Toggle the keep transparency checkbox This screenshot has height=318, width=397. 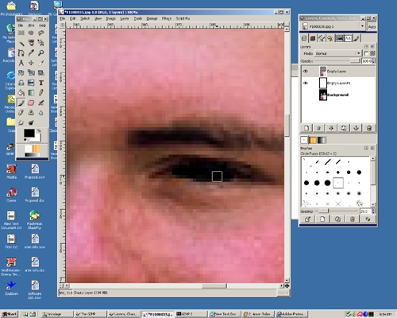point(366,53)
